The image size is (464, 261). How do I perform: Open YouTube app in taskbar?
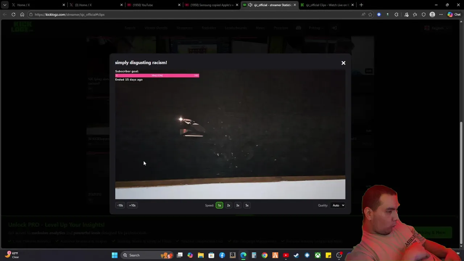286,255
